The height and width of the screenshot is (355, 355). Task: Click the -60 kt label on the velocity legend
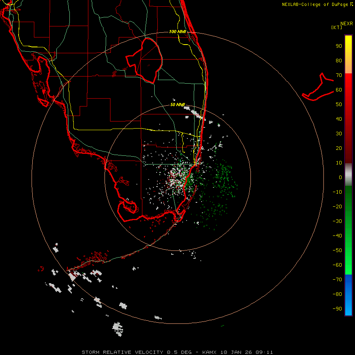coord(337,265)
